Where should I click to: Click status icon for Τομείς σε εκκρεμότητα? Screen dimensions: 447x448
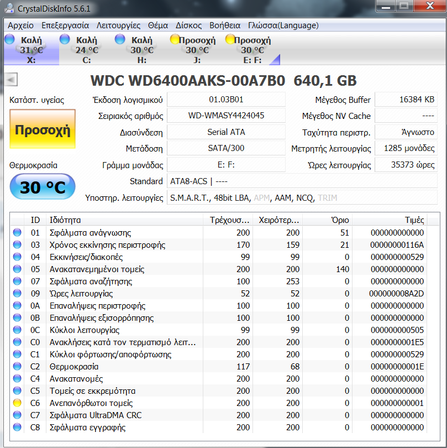17,390
